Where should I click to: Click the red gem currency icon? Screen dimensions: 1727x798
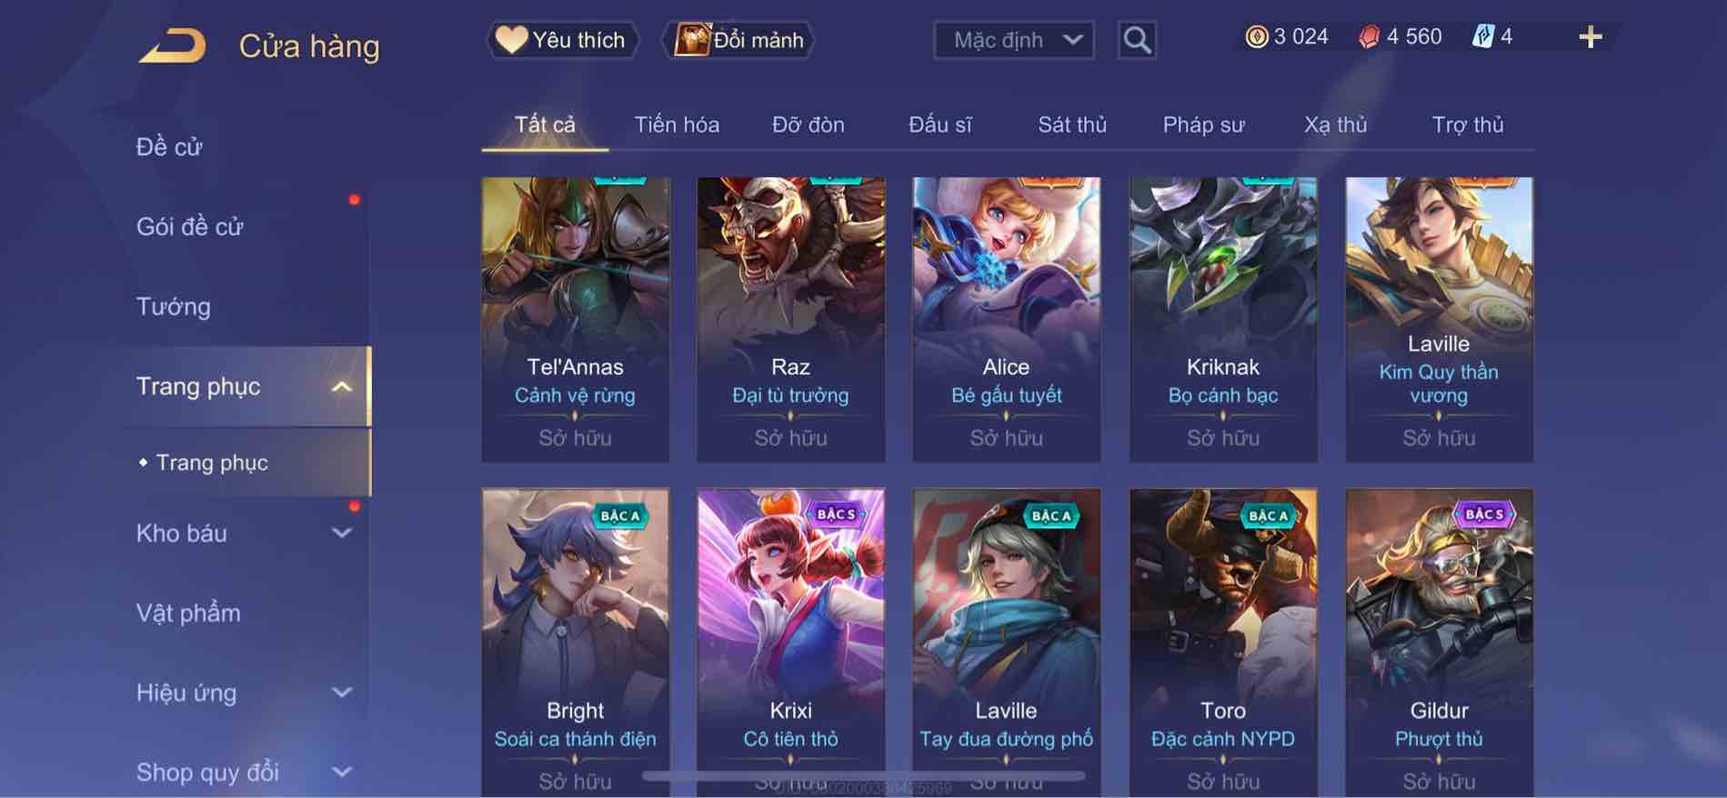coord(1369,36)
